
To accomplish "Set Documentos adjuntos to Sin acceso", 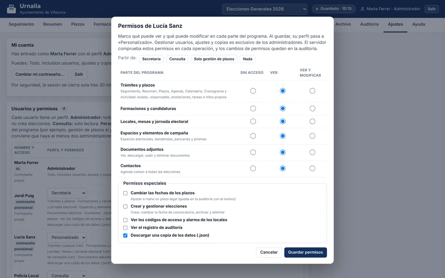I will pos(253,152).
